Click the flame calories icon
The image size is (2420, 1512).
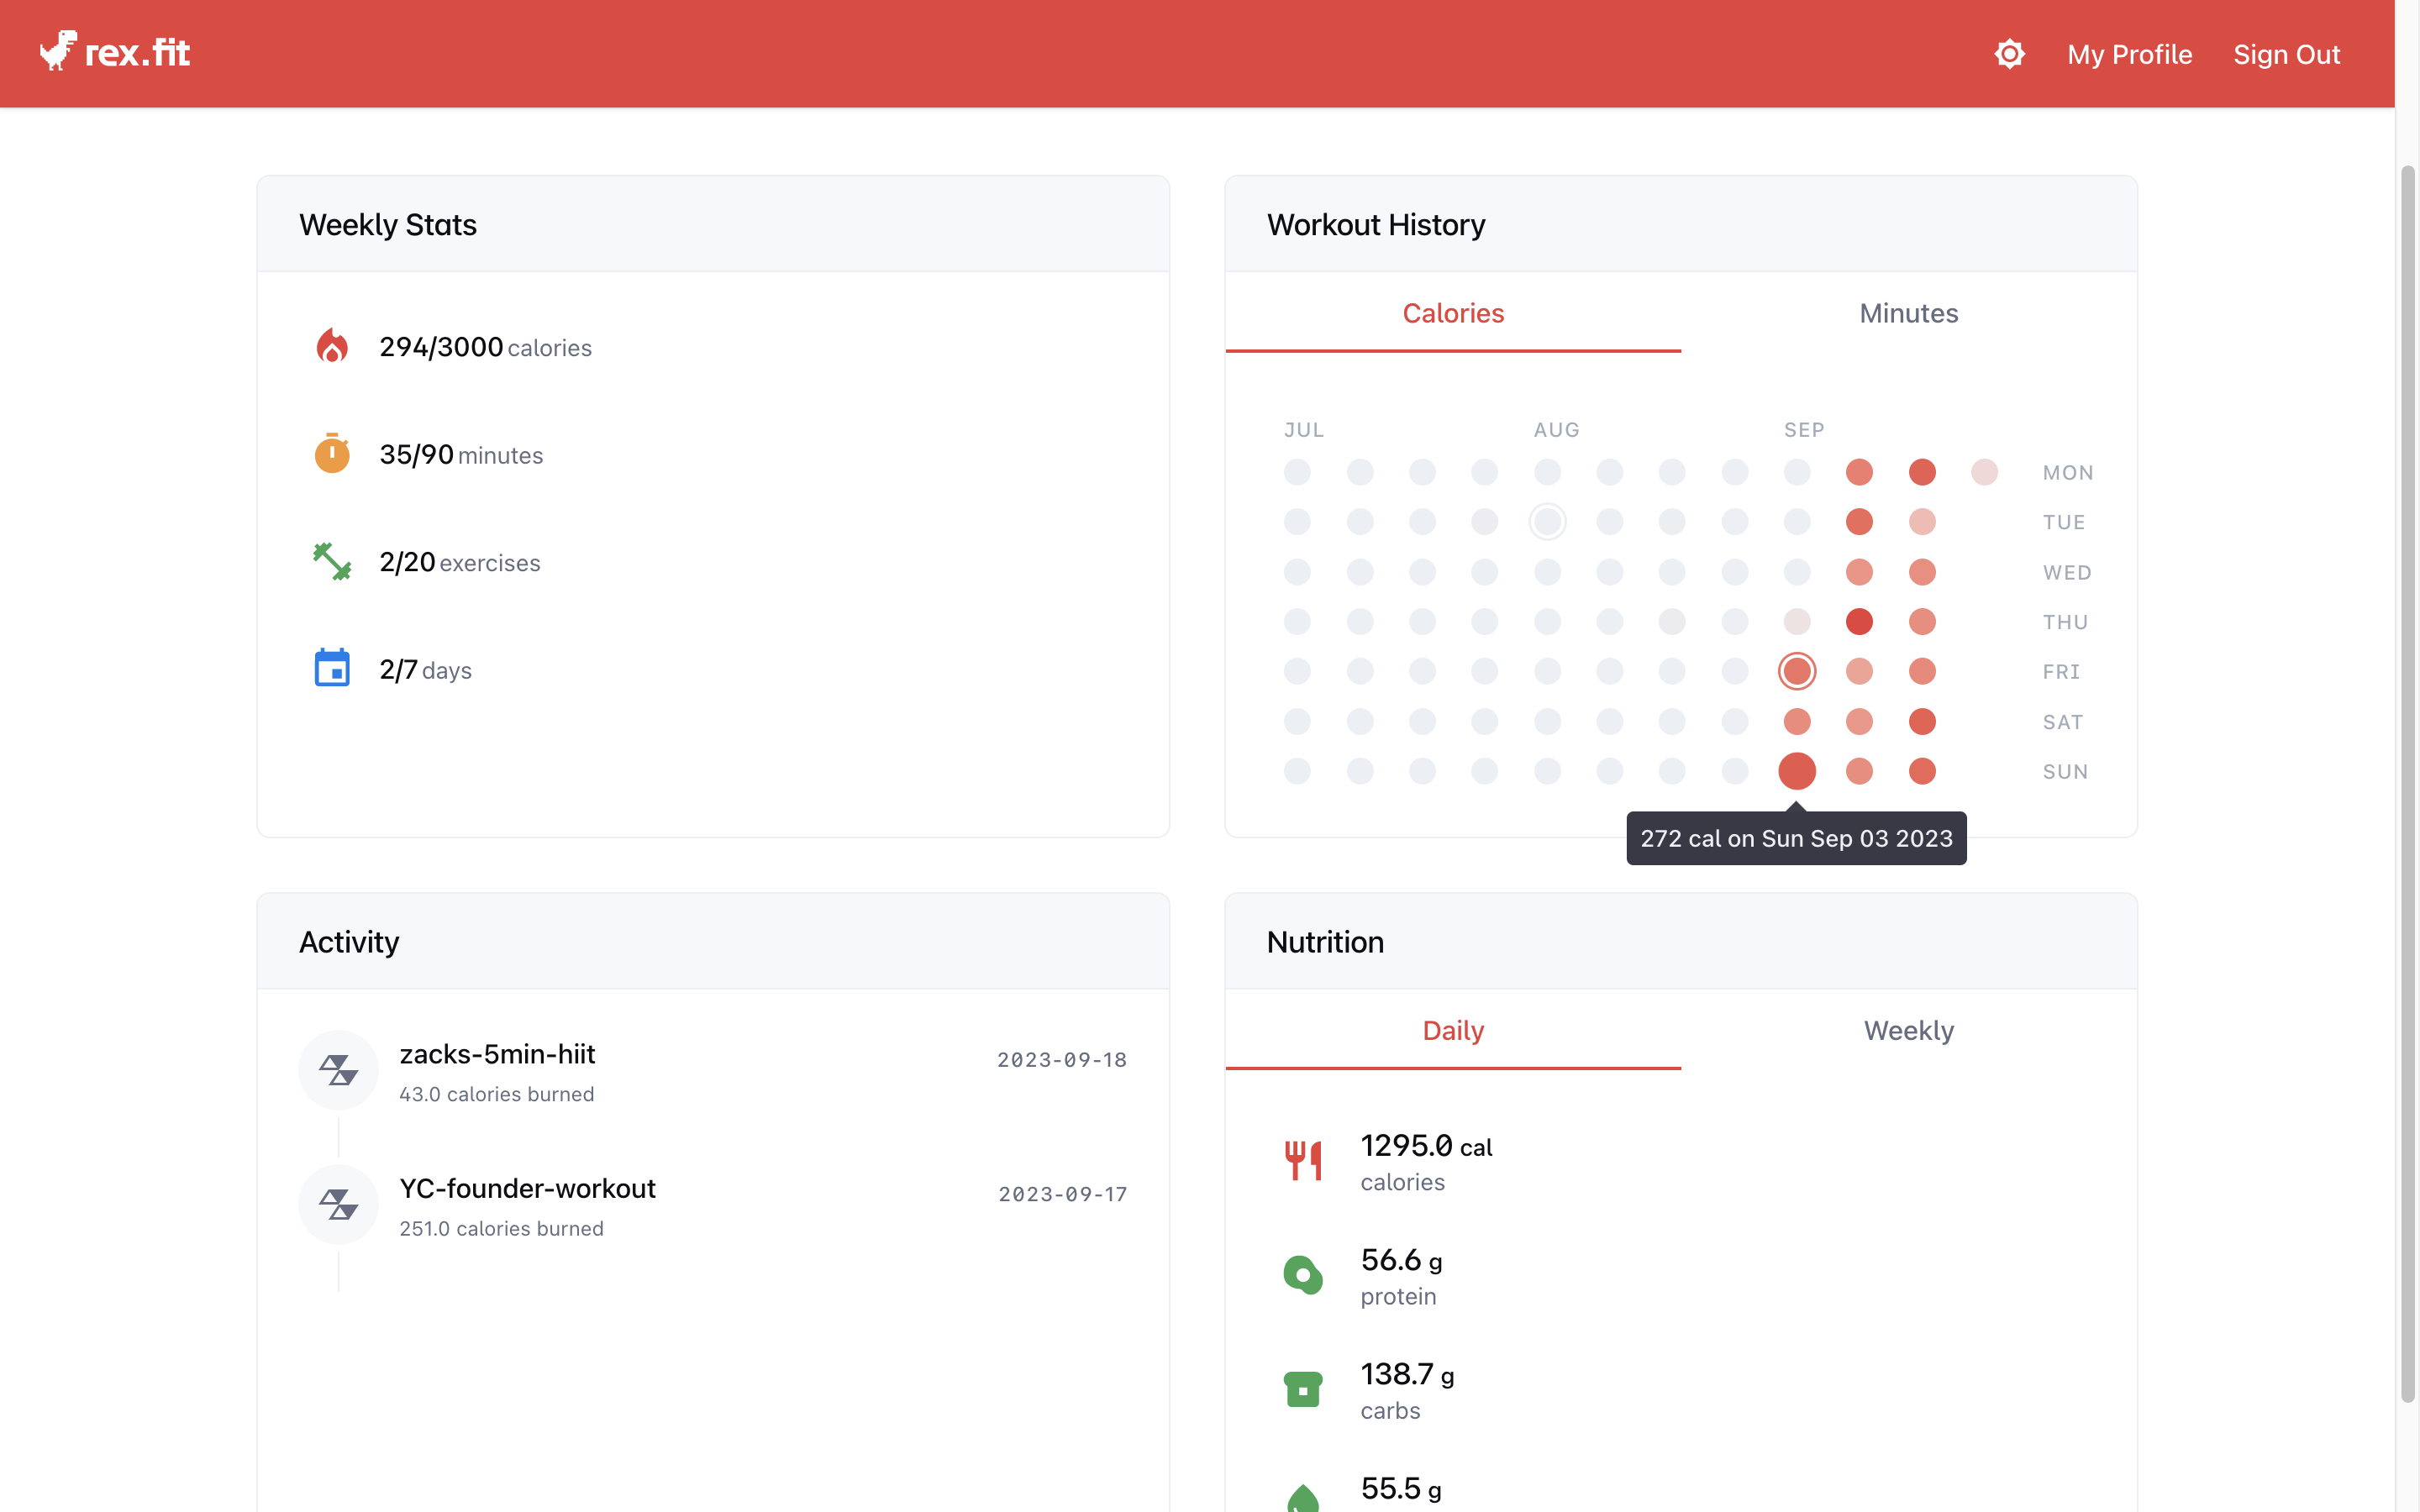(332, 346)
